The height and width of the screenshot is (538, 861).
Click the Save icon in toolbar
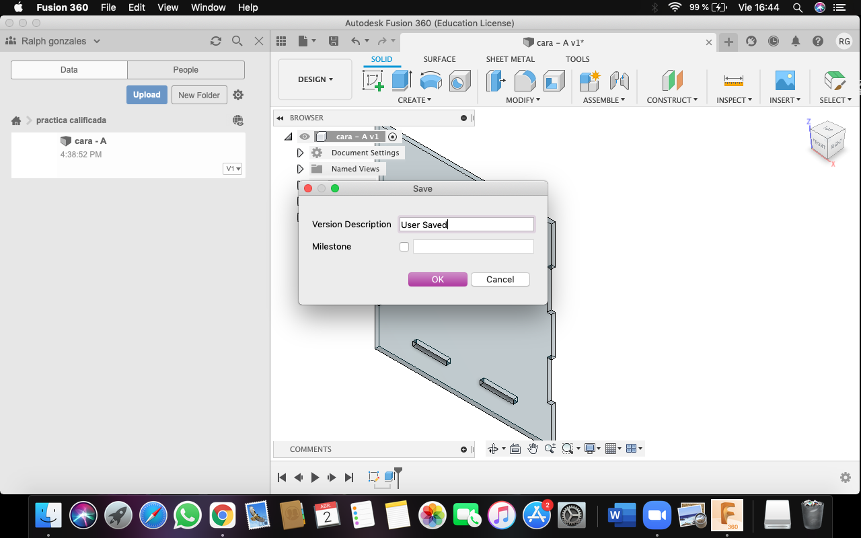(x=333, y=41)
